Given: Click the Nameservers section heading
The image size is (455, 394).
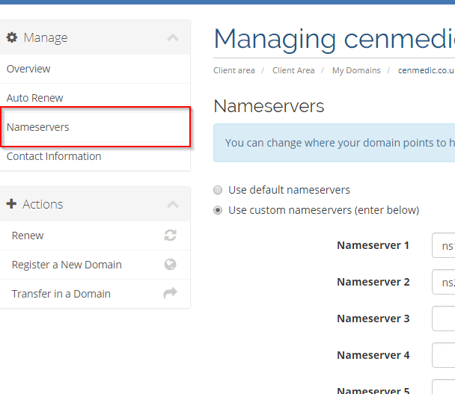Looking at the screenshot, I should 269,106.
